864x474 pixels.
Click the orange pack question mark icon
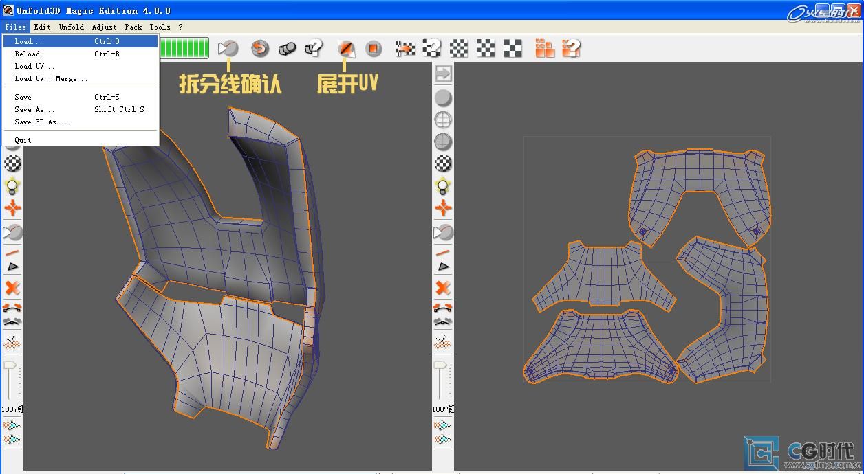pyautogui.click(x=572, y=48)
